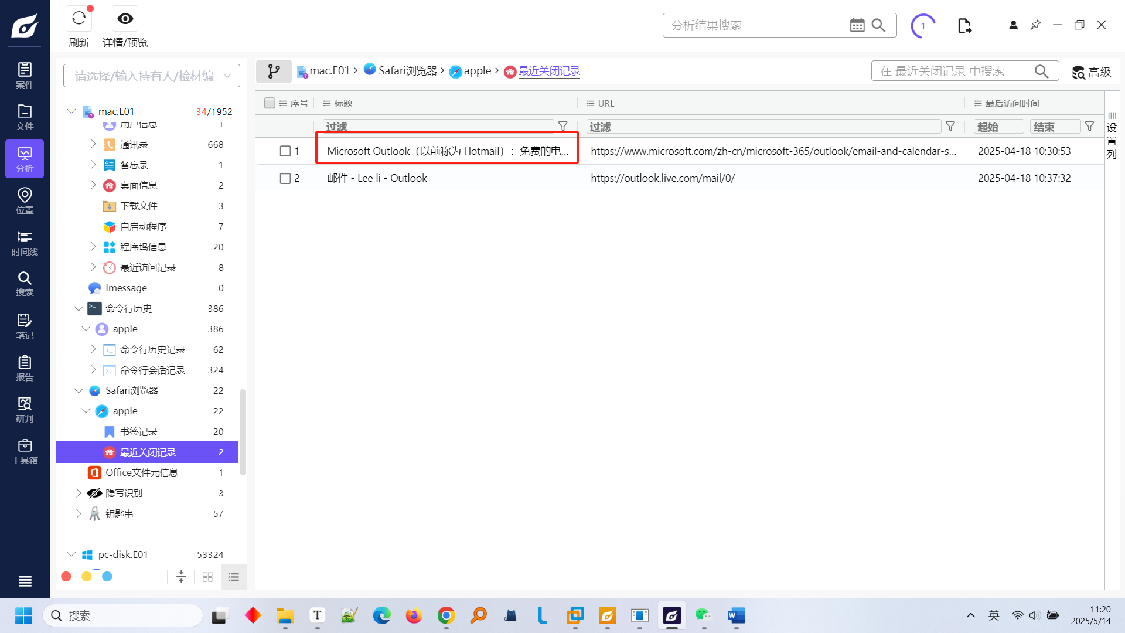Select the blue tag color dot

(x=107, y=577)
